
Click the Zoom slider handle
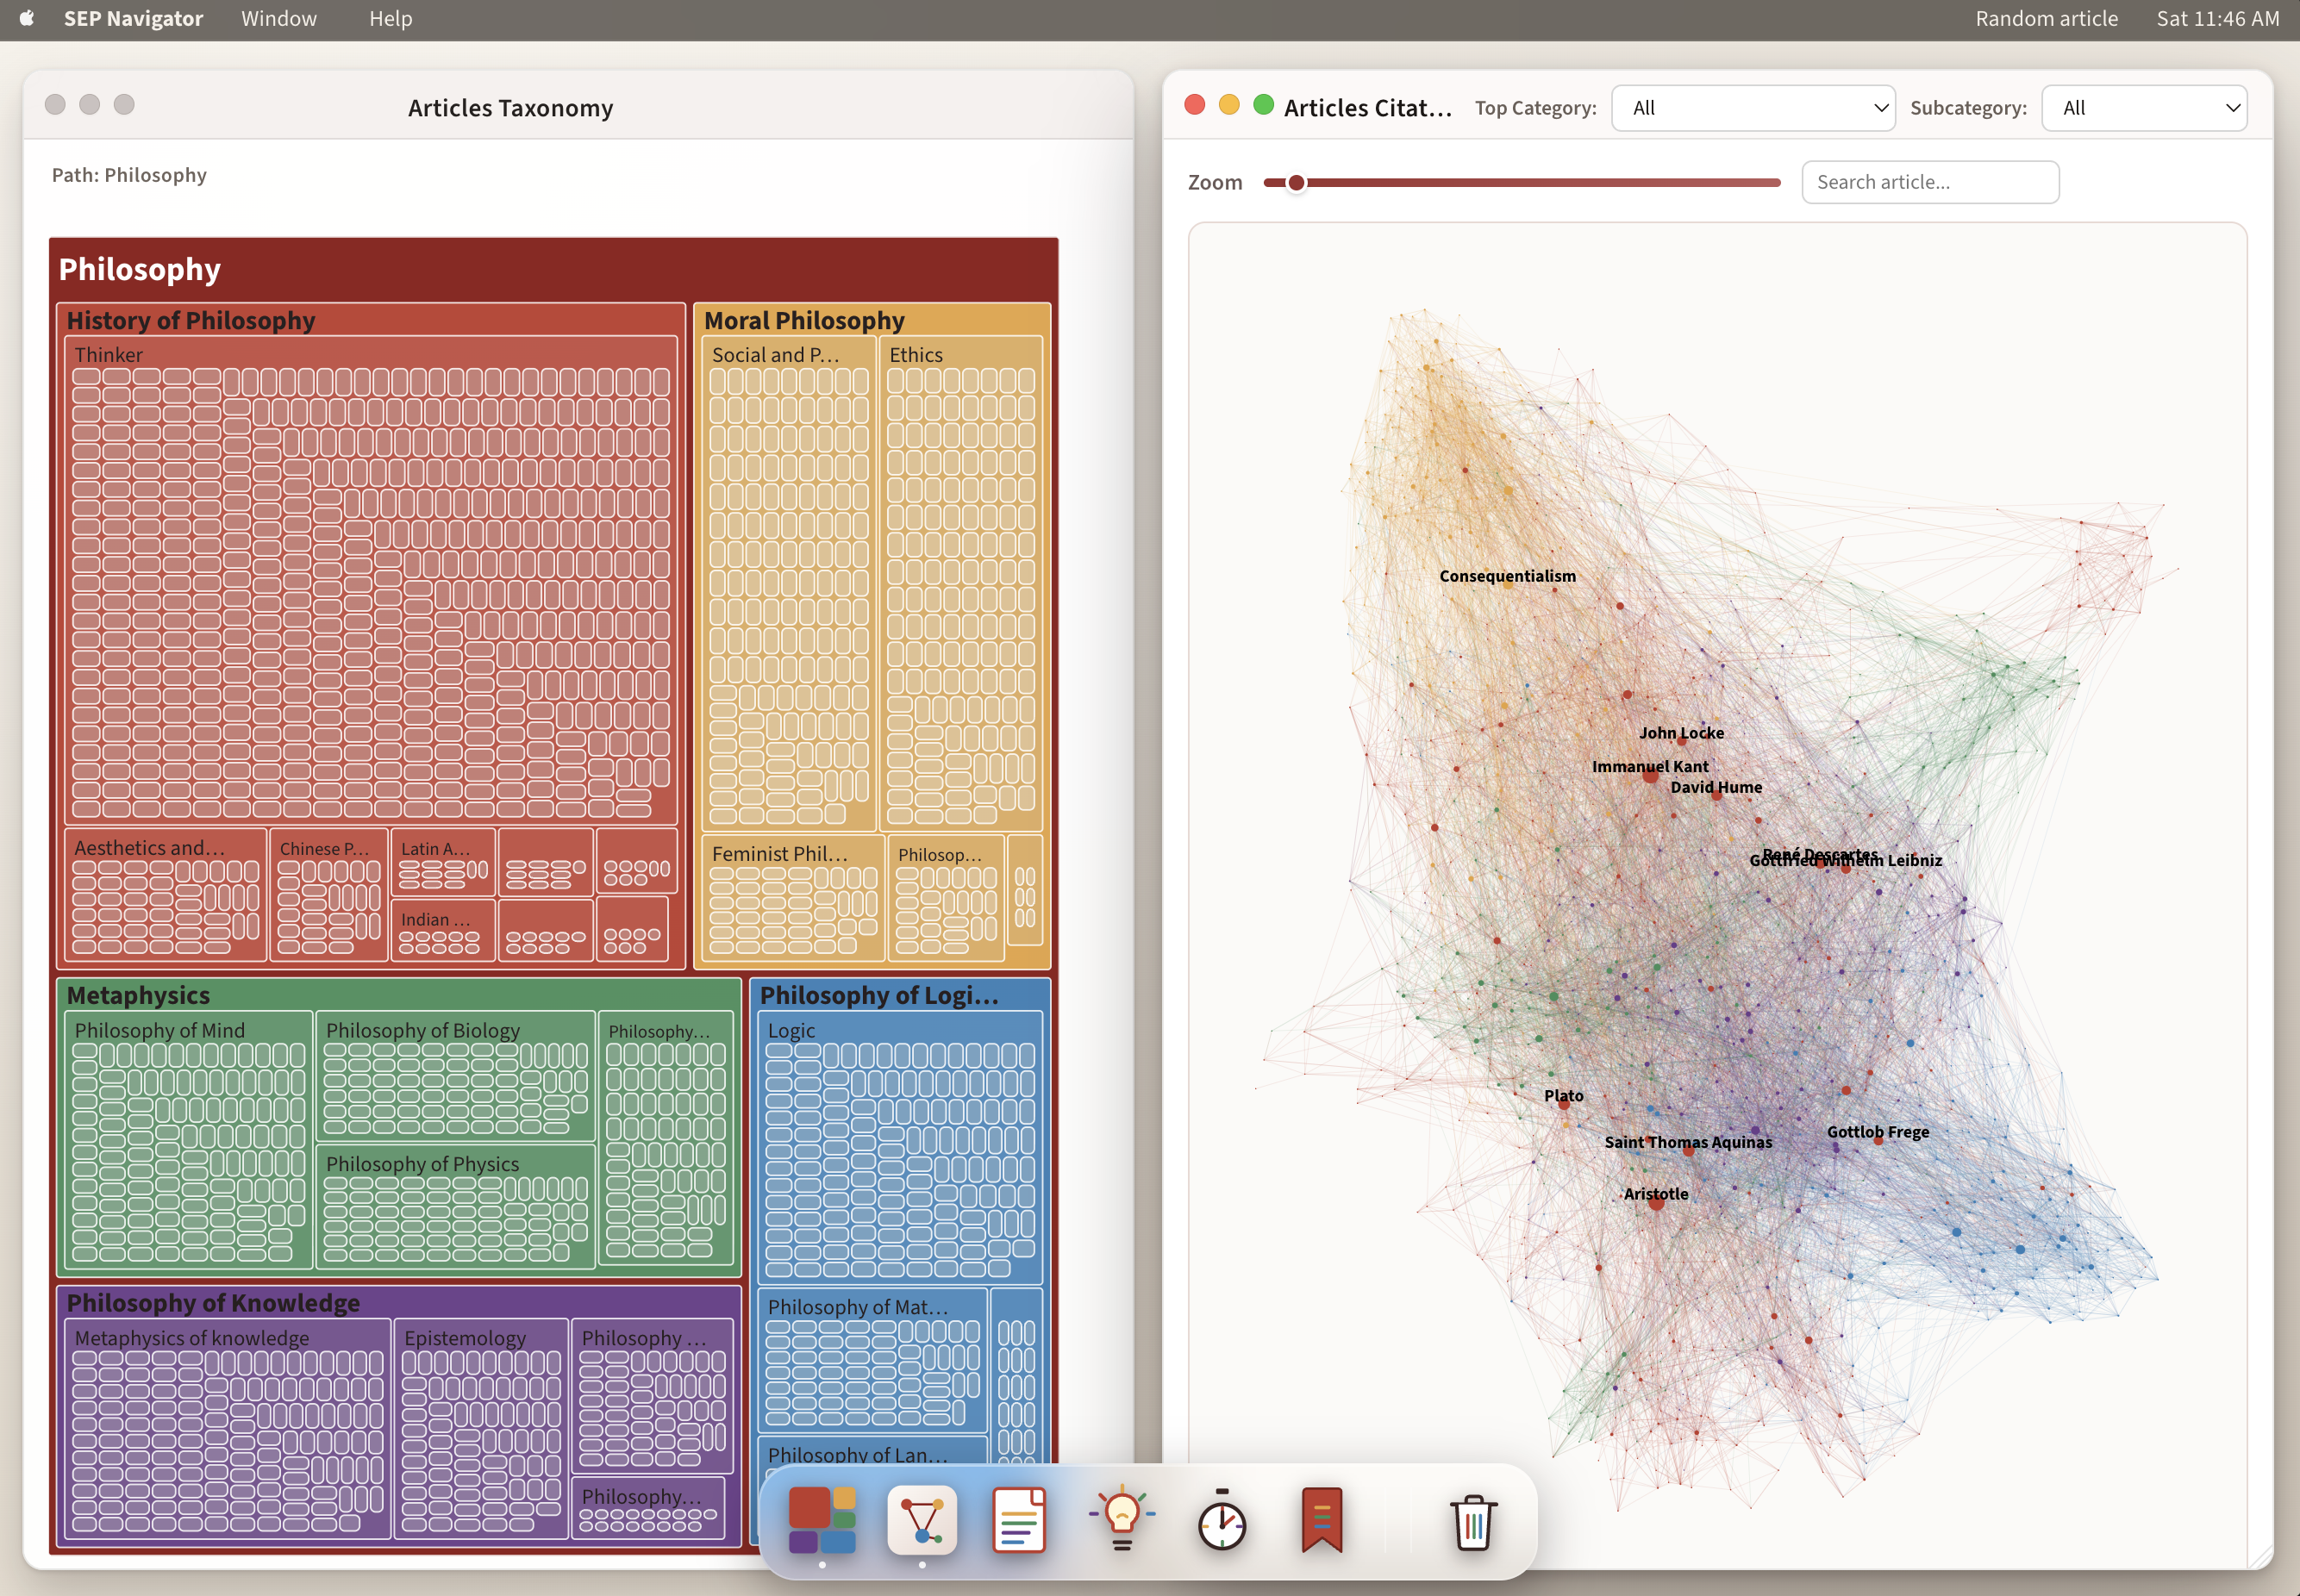click(1296, 183)
